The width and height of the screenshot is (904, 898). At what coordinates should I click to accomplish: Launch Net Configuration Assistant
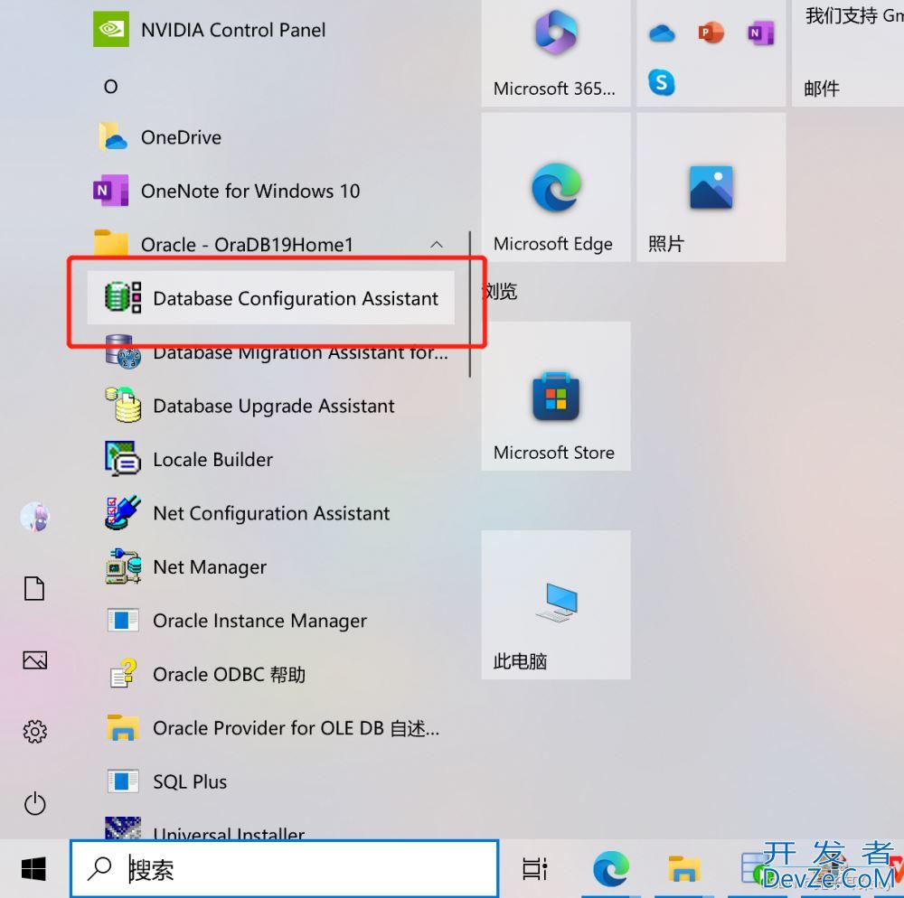271,512
